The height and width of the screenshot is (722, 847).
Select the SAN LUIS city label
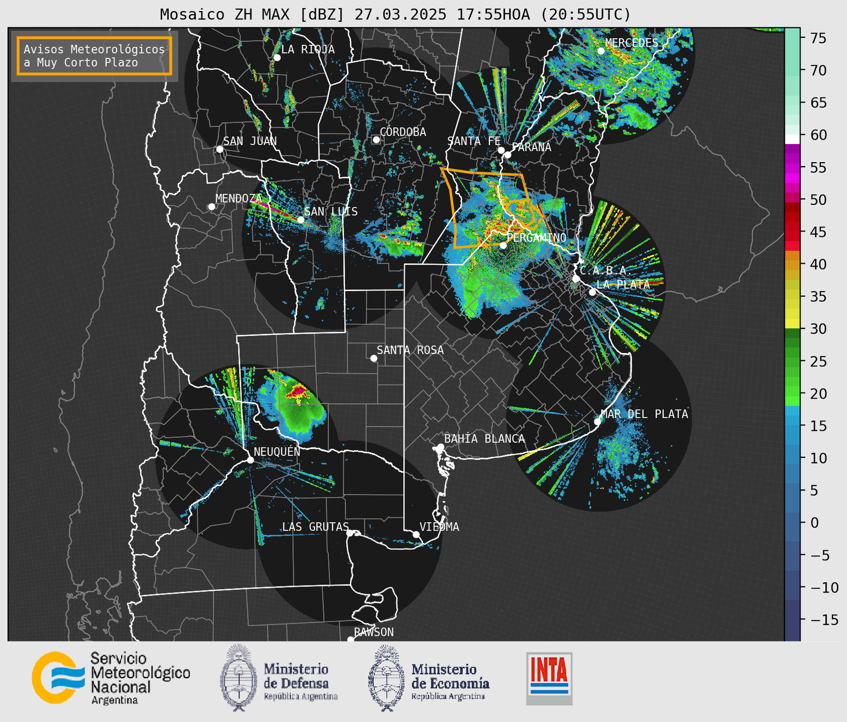click(x=331, y=211)
